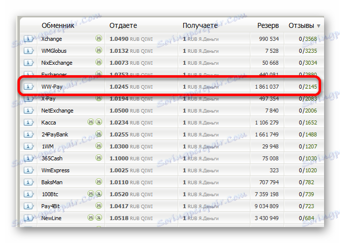The image size is (340, 243).
Task: Open the 100Btc exchanger link
Action: pos(50,194)
